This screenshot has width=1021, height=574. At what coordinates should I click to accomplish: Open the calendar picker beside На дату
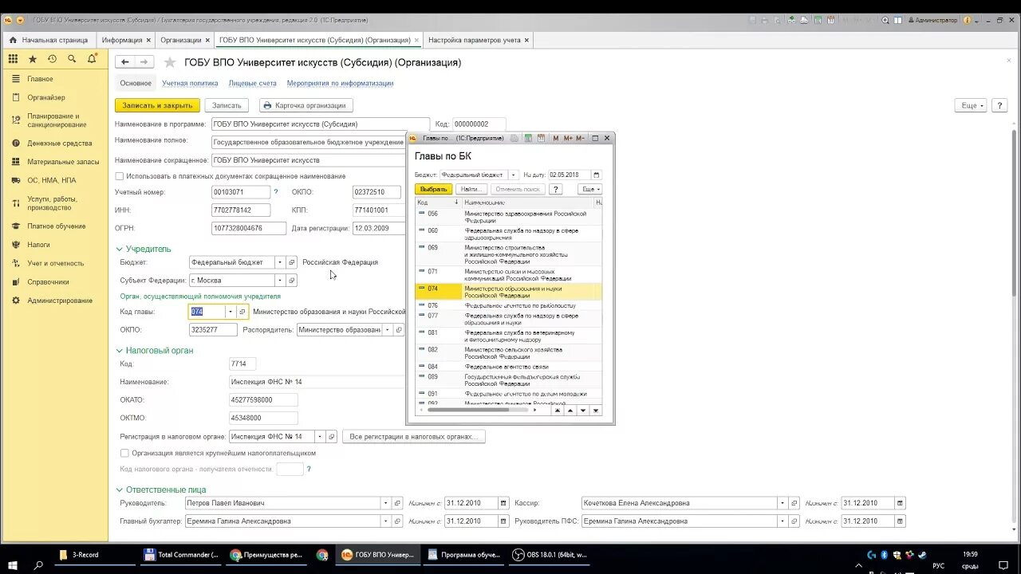(x=596, y=175)
